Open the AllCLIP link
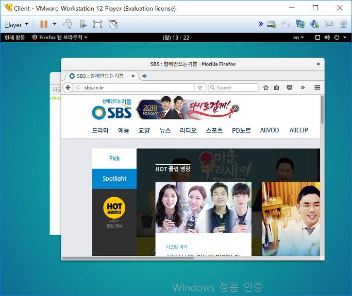The height and width of the screenshot is (296, 352). click(299, 130)
